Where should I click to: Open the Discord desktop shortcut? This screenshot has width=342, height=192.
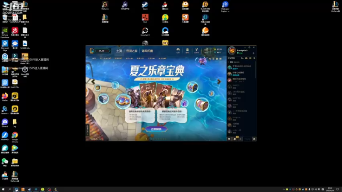pos(5,123)
